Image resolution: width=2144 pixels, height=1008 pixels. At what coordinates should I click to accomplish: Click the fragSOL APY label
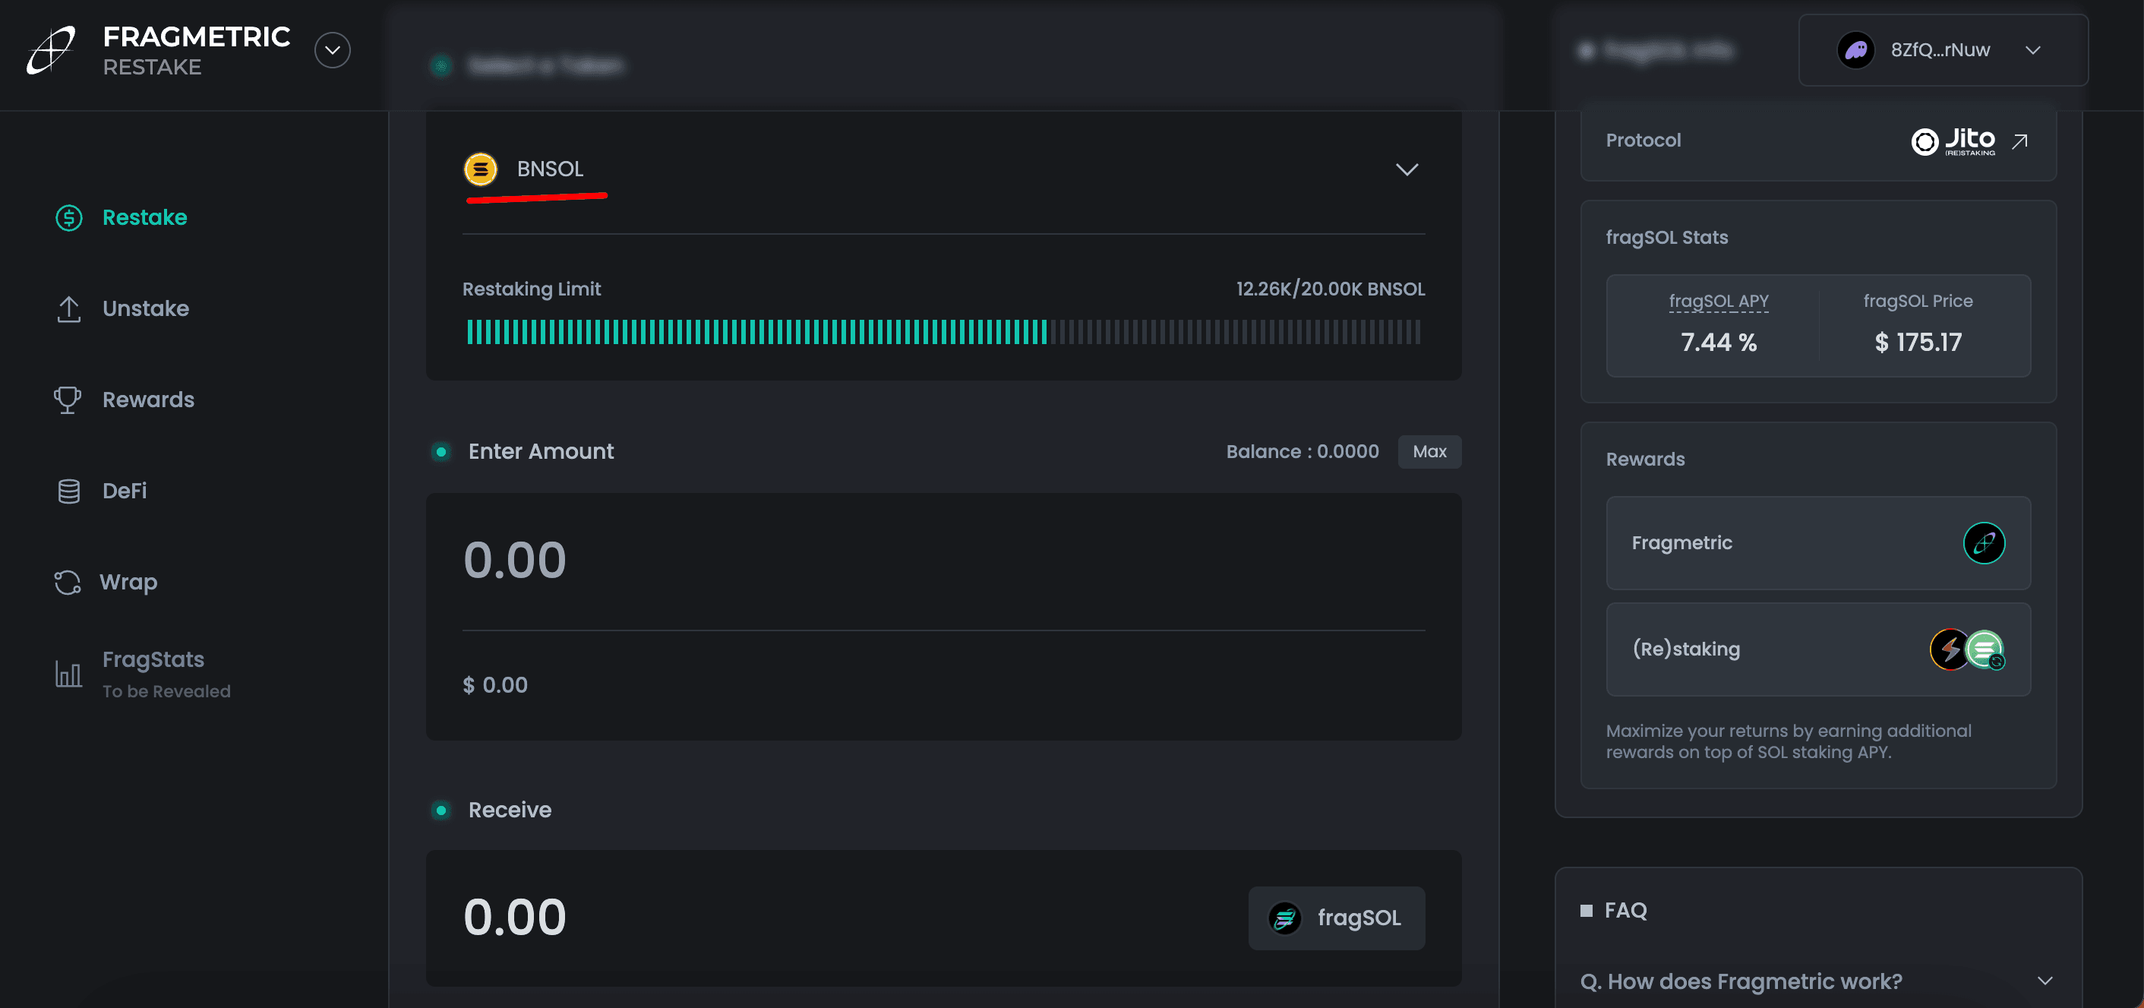(1719, 302)
